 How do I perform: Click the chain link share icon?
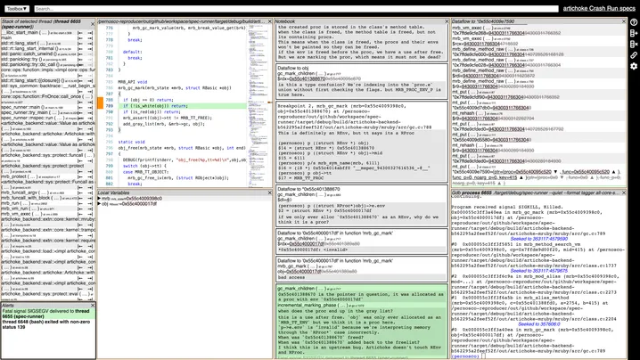tap(634, 55)
